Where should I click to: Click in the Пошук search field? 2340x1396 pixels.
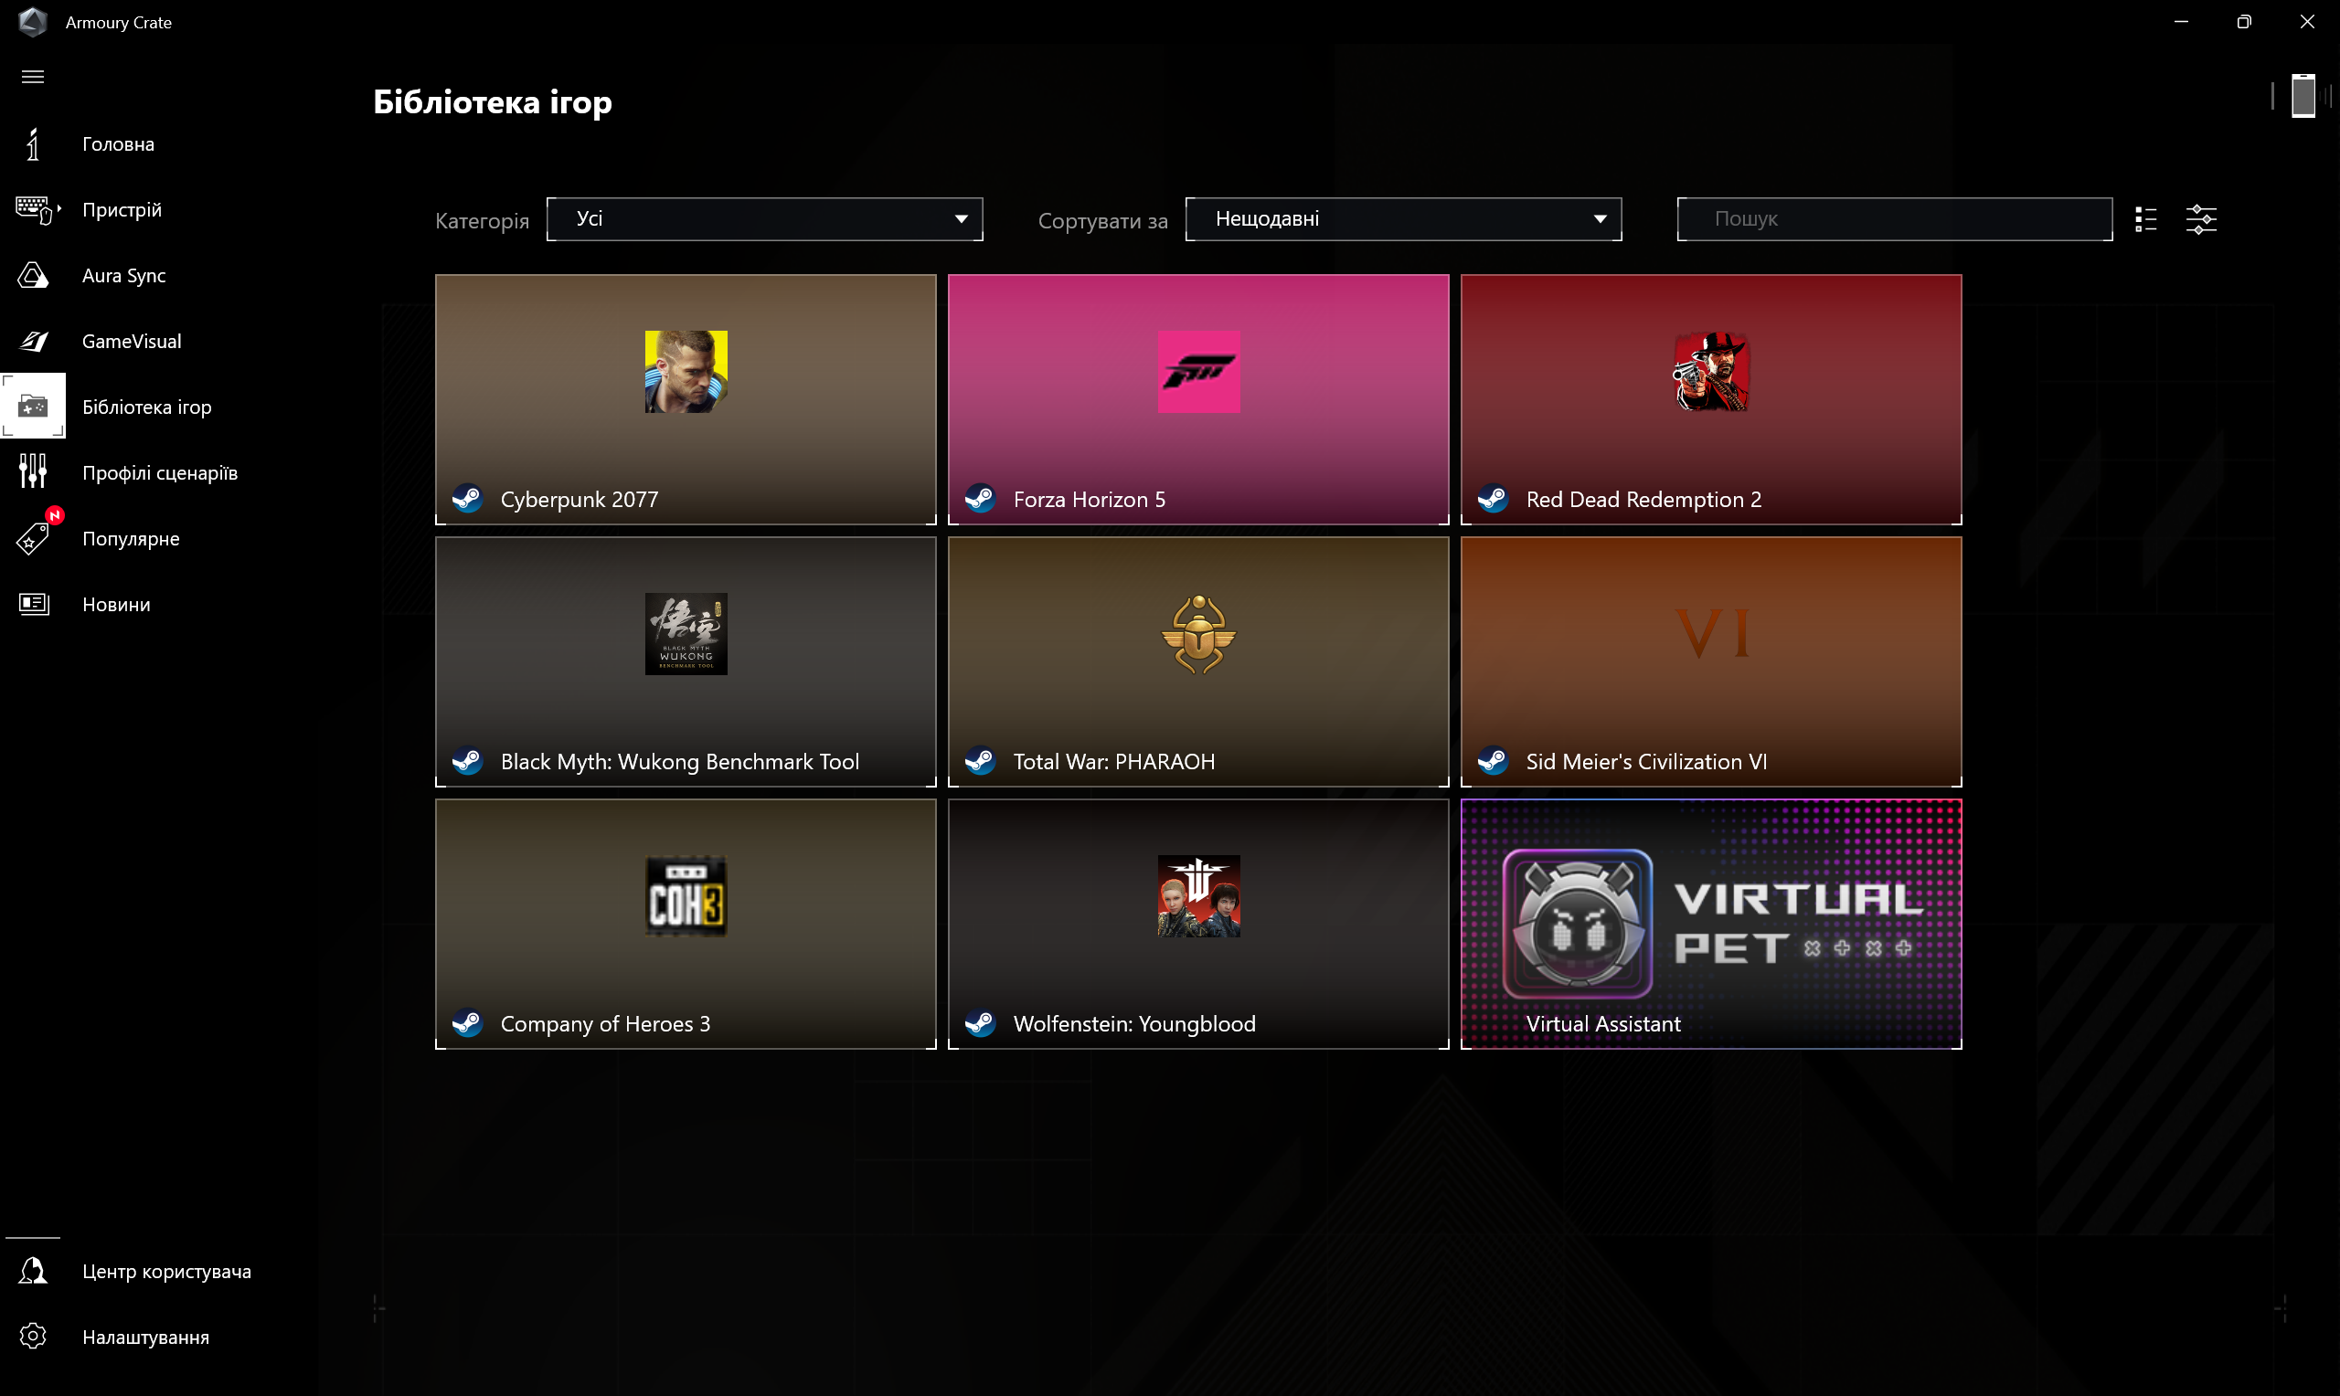(1893, 219)
